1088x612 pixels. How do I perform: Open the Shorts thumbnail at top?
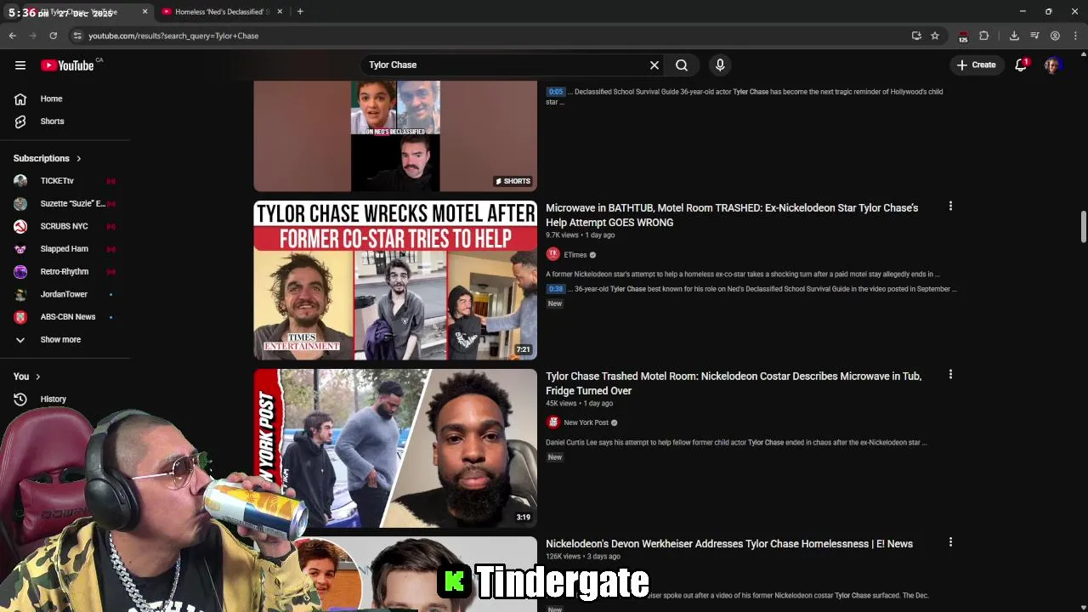click(x=395, y=136)
